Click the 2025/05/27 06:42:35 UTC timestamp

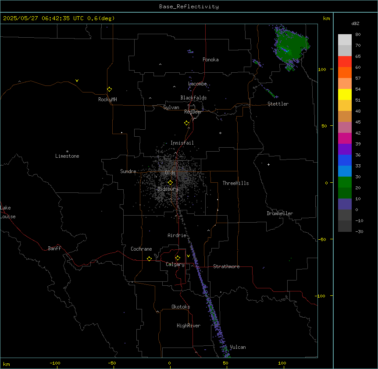(43, 18)
